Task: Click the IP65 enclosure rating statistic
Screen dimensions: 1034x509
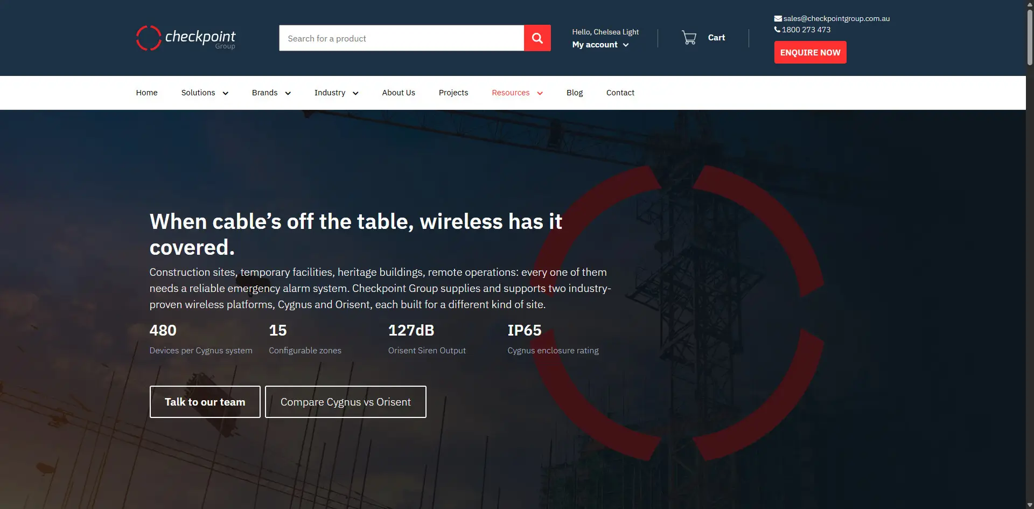Action: tap(553, 339)
